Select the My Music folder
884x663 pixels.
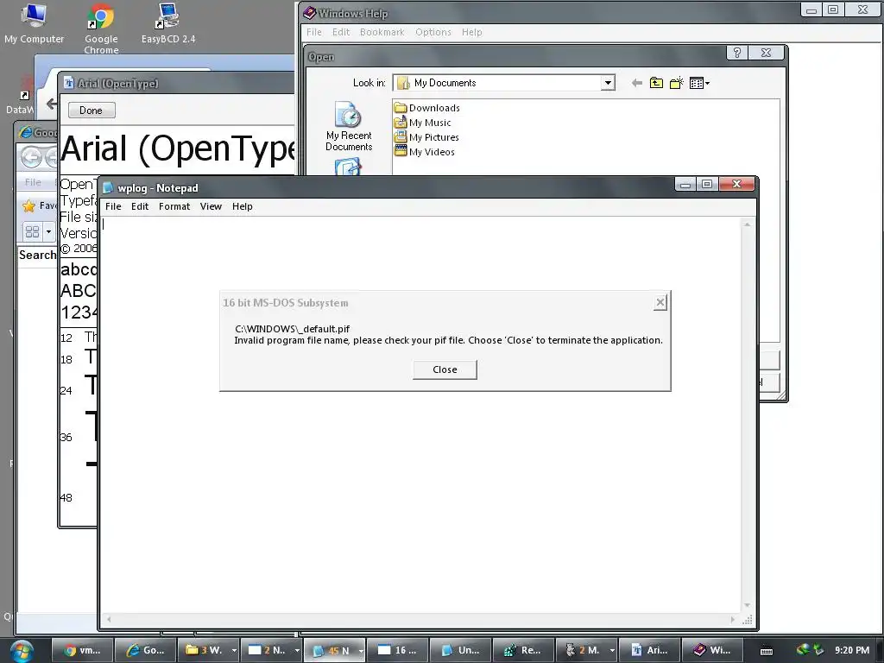[x=422, y=123]
